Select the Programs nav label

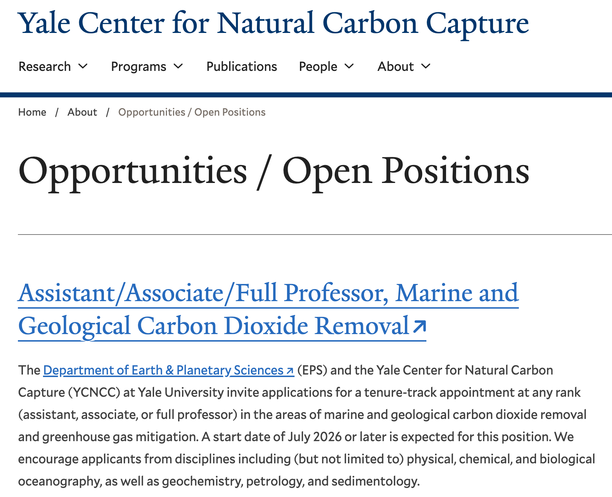coord(139,67)
